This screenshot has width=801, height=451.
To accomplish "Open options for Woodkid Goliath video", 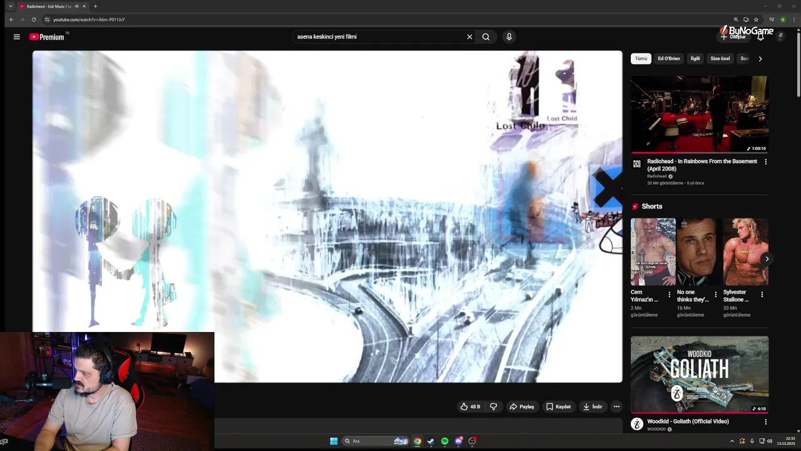I will [x=765, y=422].
